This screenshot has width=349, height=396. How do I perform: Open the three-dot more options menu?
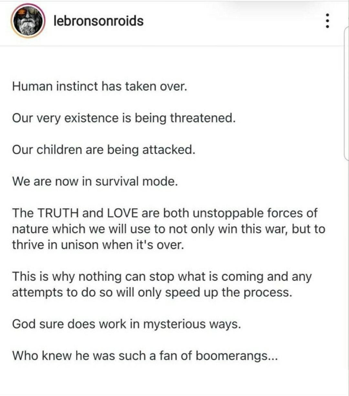coord(328,21)
